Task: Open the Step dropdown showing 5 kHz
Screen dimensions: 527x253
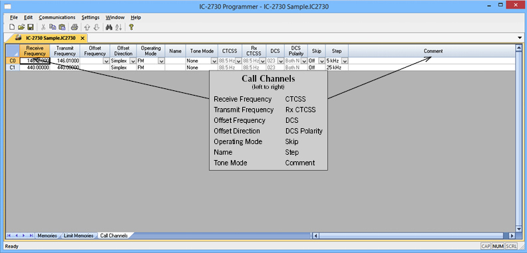Action: point(345,61)
